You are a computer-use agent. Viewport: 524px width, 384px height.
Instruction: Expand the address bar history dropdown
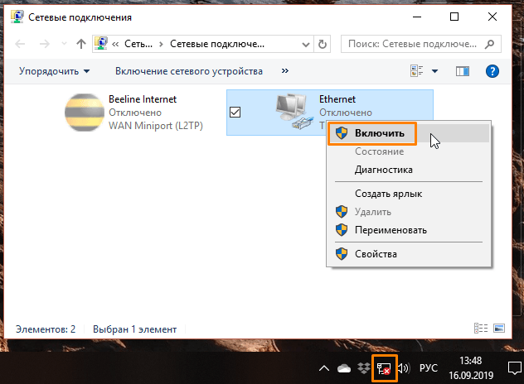tap(305, 44)
